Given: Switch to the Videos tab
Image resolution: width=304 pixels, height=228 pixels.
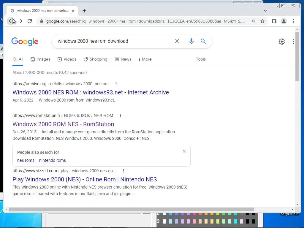Looking at the screenshot, I should coord(67,59).
